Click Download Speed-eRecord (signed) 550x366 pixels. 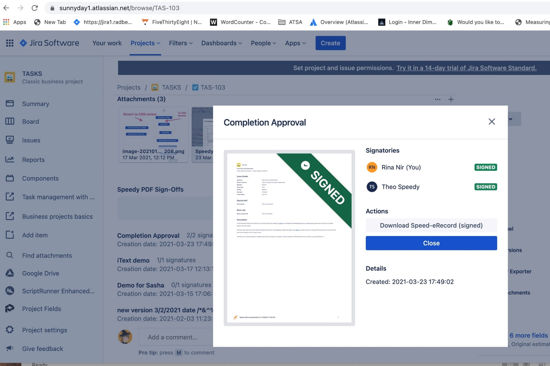pyautogui.click(x=431, y=225)
